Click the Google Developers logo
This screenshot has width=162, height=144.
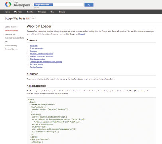tap(17, 4)
